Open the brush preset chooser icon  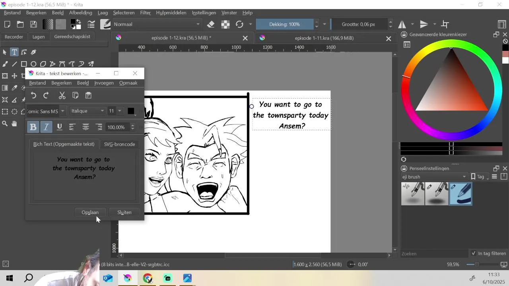click(105, 24)
